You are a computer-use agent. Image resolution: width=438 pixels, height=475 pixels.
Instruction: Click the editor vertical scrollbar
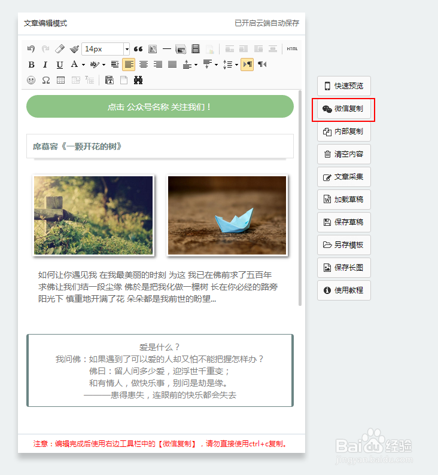300,198
